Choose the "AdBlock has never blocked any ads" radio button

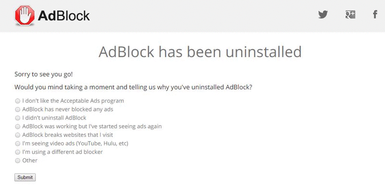[x=17, y=109]
